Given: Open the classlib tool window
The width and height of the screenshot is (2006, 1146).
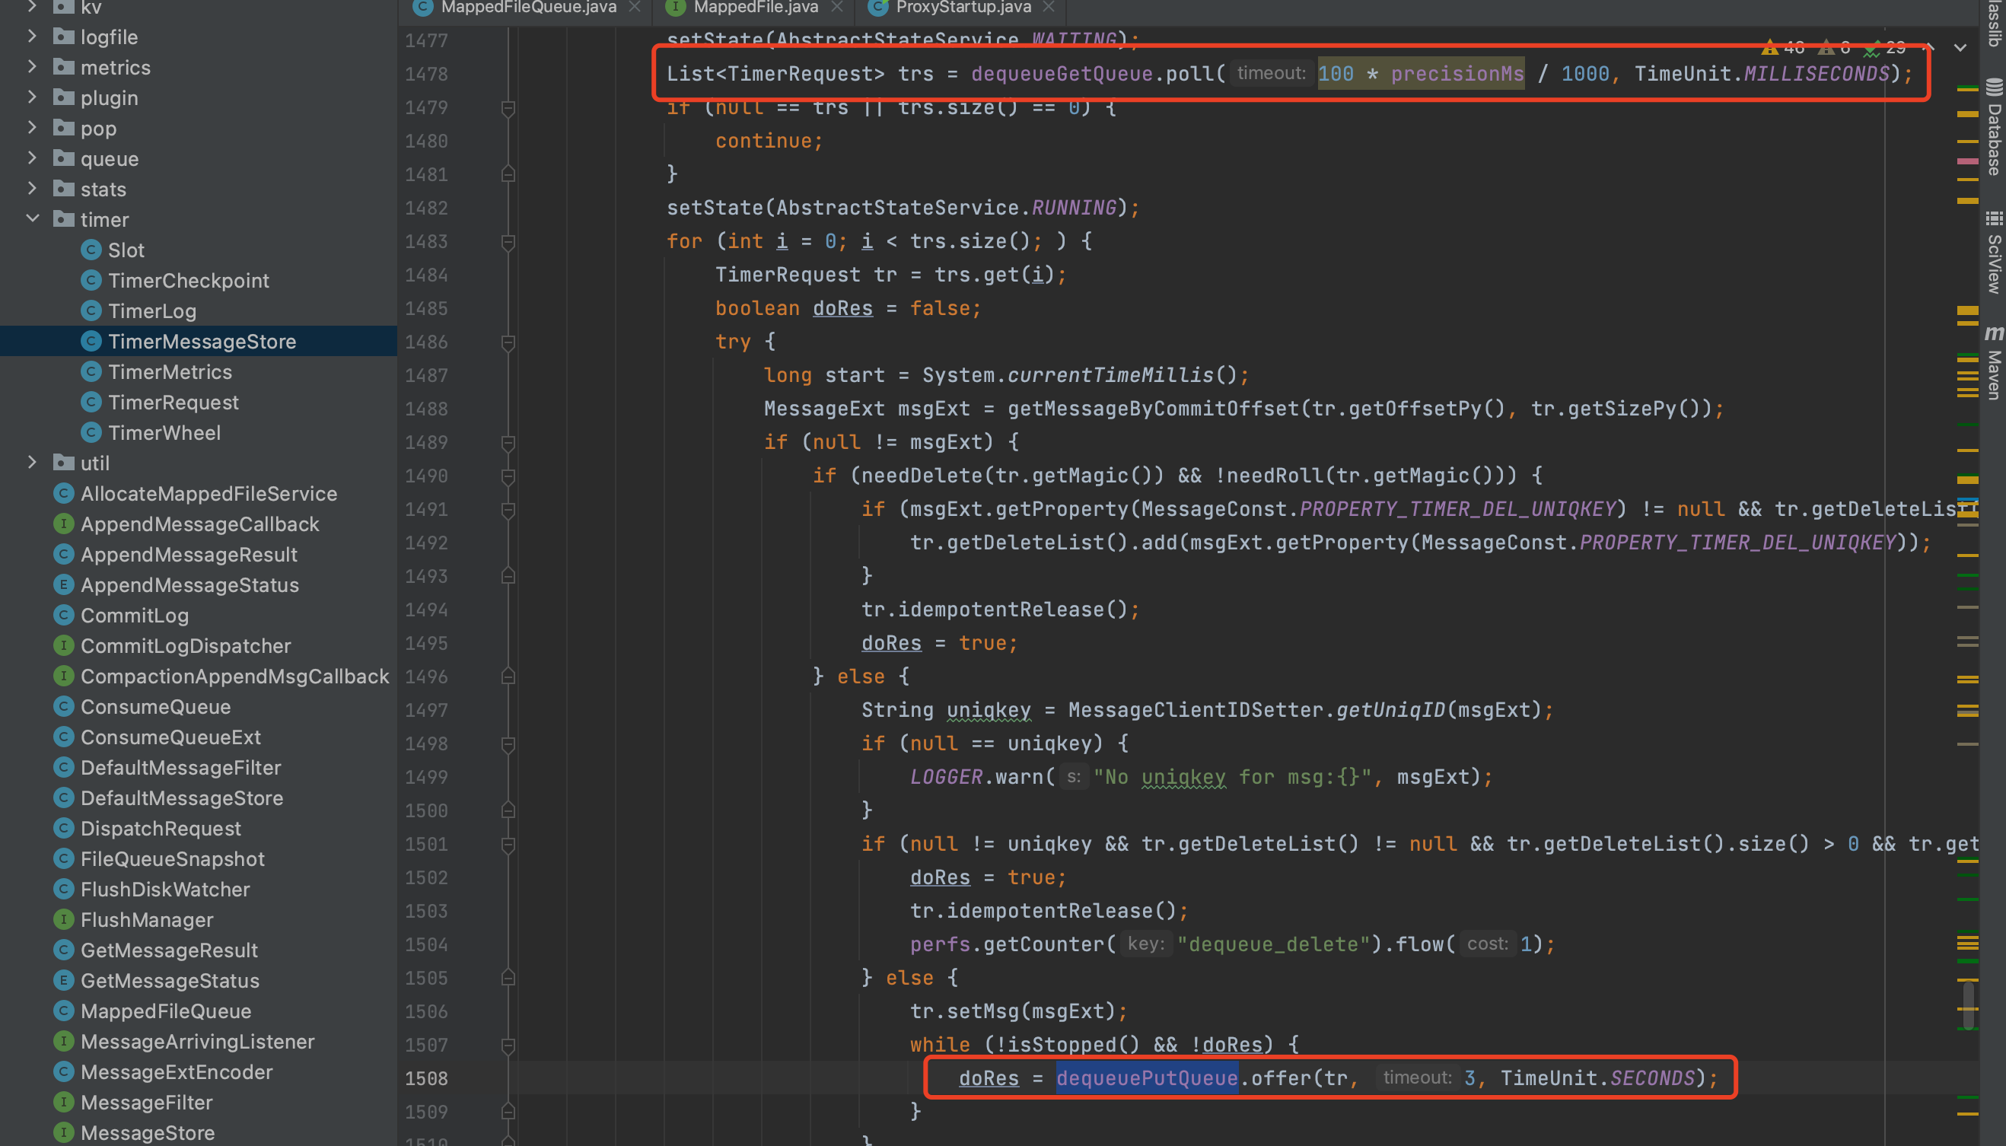Looking at the screenshot, I should (x=1994, y=24).
